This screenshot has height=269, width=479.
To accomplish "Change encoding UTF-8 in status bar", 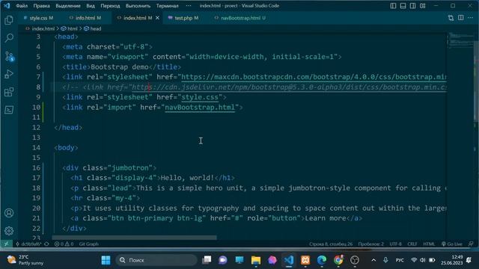I will click(x=396, y=244).
